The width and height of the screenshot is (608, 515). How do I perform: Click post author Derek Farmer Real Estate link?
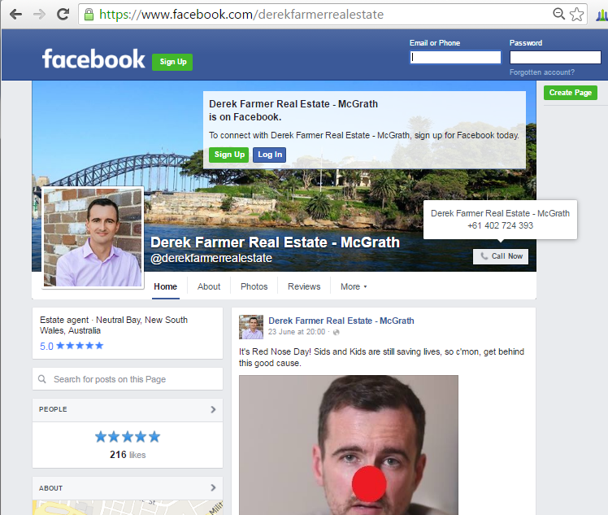pyautogui.click(x=341, y=321)
